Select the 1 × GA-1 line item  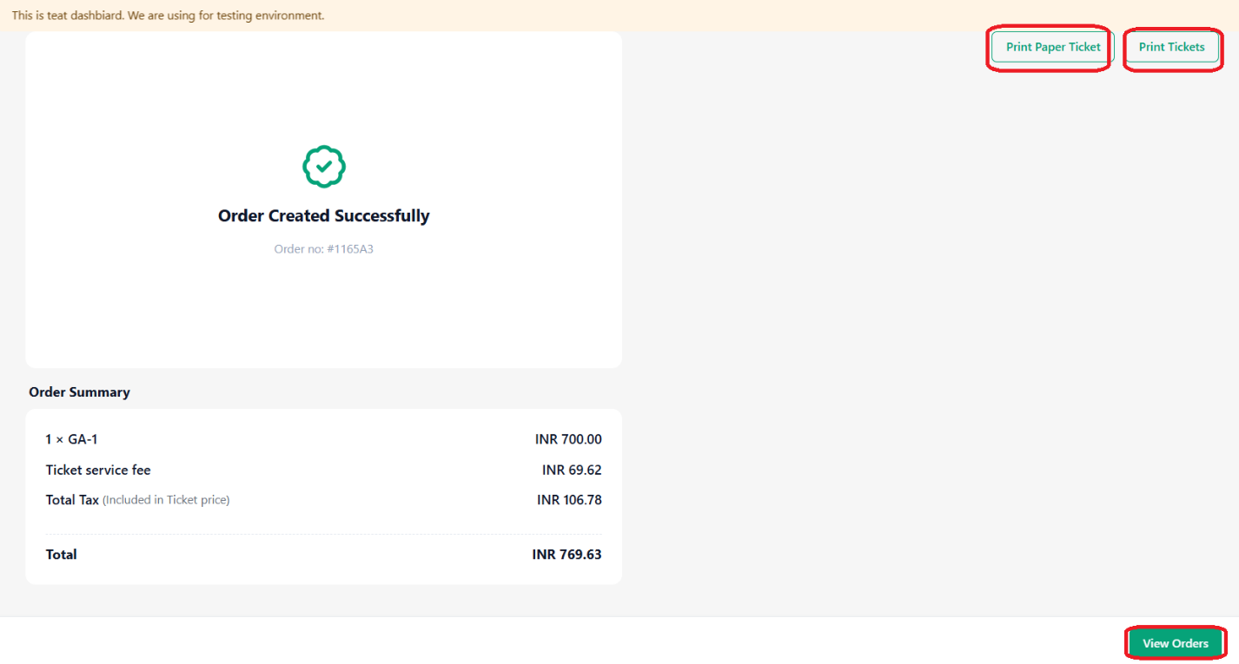(x=71, y=440)
